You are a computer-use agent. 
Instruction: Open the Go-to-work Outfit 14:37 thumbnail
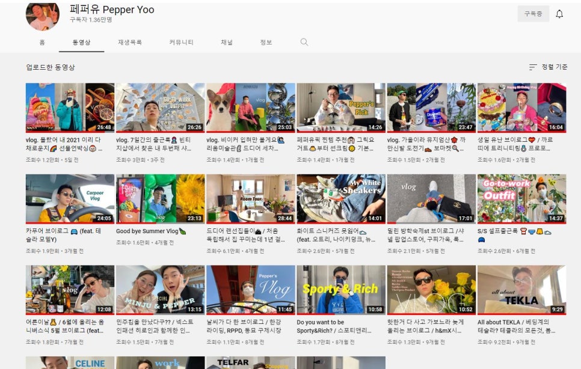(x=521, y=199)
